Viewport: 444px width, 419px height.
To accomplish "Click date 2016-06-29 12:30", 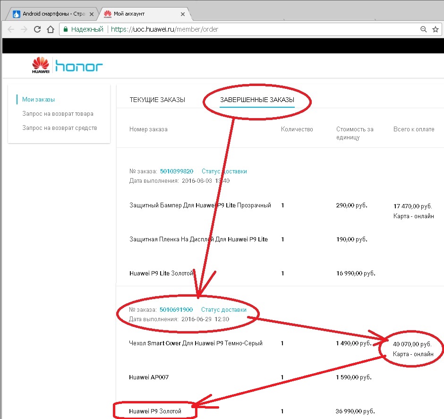I will click(x=205, y=319).
